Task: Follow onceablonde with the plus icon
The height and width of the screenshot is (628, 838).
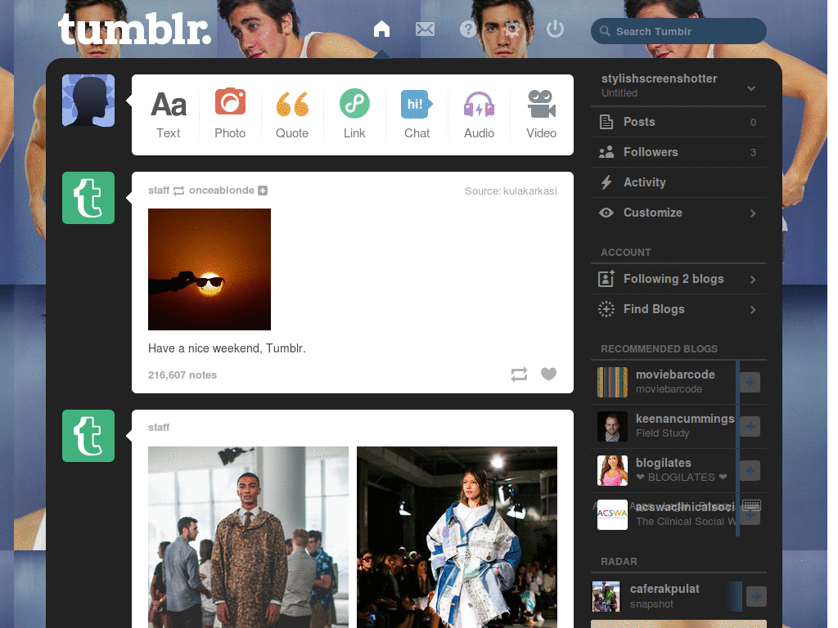Action: pyautogui.click(x=263, y=190)
